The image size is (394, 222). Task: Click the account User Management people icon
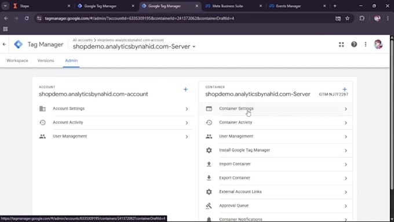pyautogui.click(x=42, y=136)
